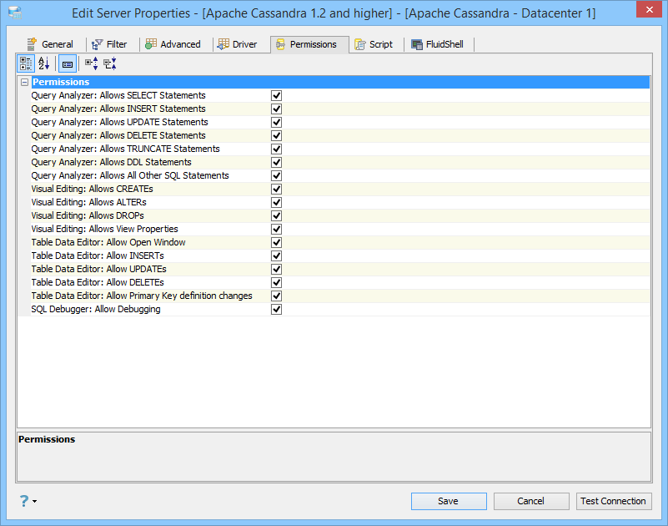This screenshot has width=668, height=526.
Task: Click the Cancel button
Action: tap(531, 501)
